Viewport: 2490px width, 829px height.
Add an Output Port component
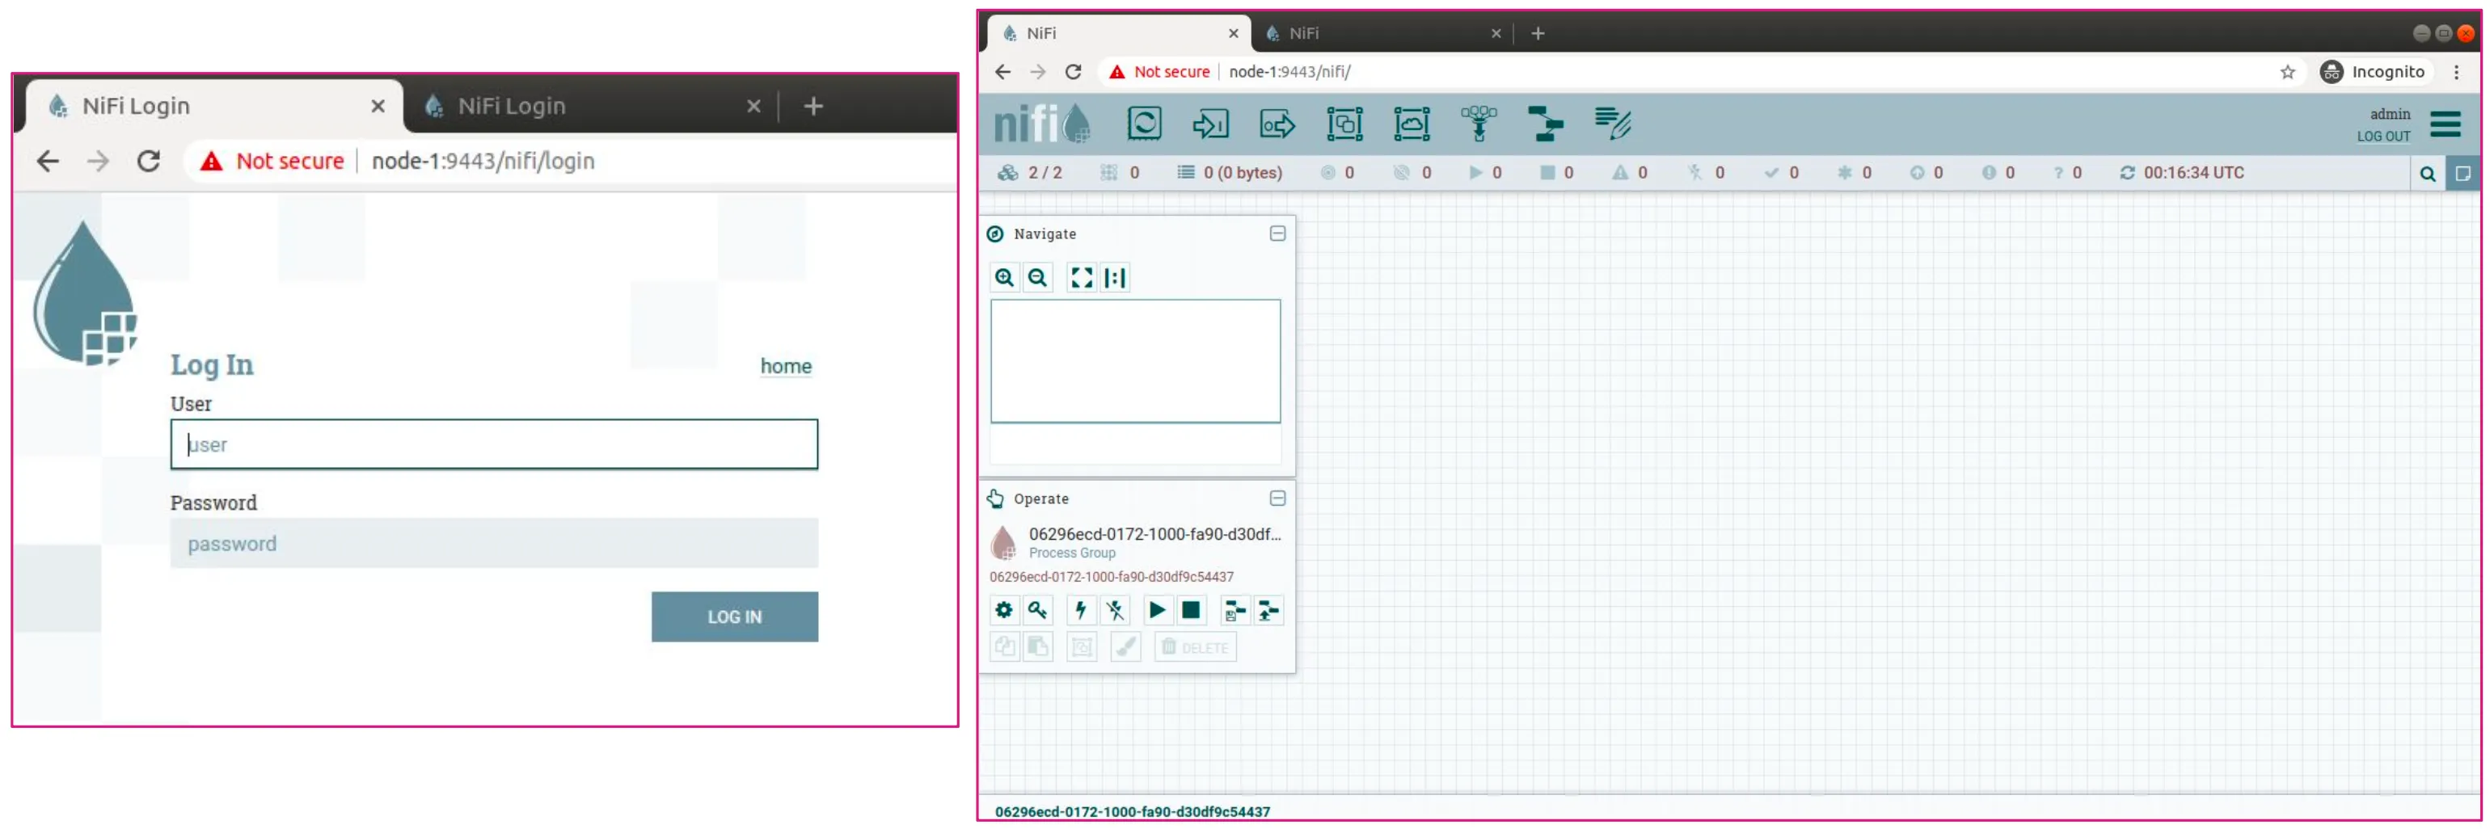[1277, 124]
